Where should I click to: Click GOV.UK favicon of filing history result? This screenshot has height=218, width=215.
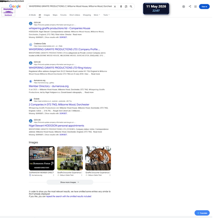[31, 63]
